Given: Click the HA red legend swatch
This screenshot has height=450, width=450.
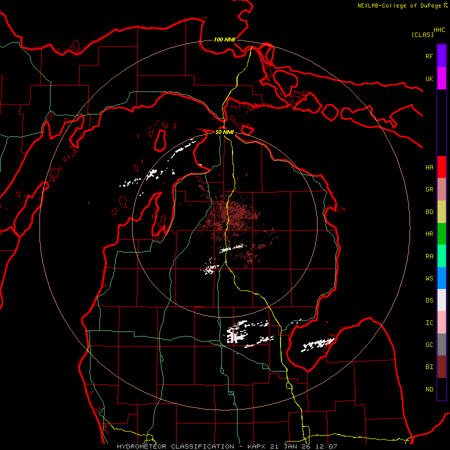Looking at the screenshot, I should pyautogui.click(x=441, y=167).
